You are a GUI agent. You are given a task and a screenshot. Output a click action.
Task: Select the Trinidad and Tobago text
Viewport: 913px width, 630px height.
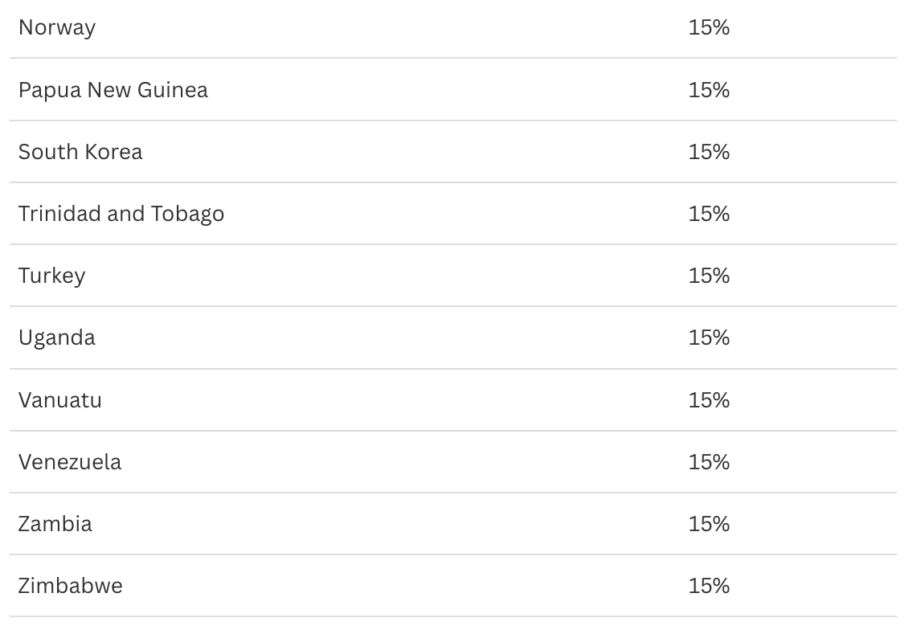121,214
